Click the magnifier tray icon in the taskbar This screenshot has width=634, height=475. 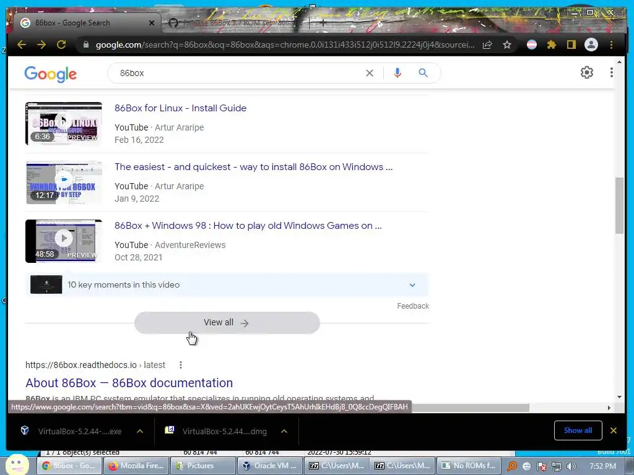point(512,466)
